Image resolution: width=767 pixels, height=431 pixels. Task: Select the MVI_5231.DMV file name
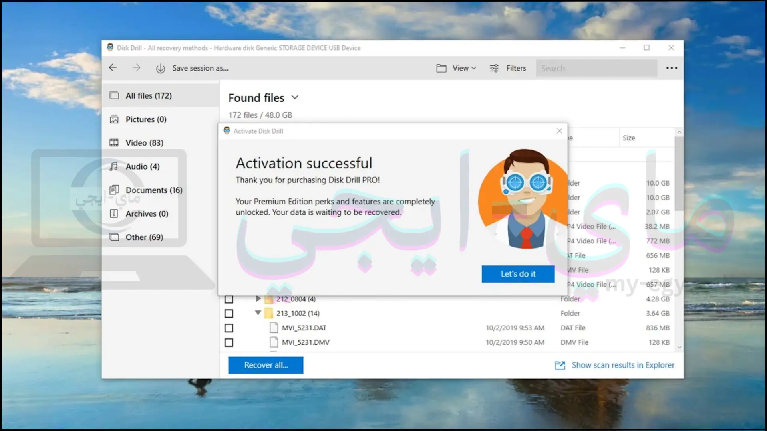tap(306, 342)
